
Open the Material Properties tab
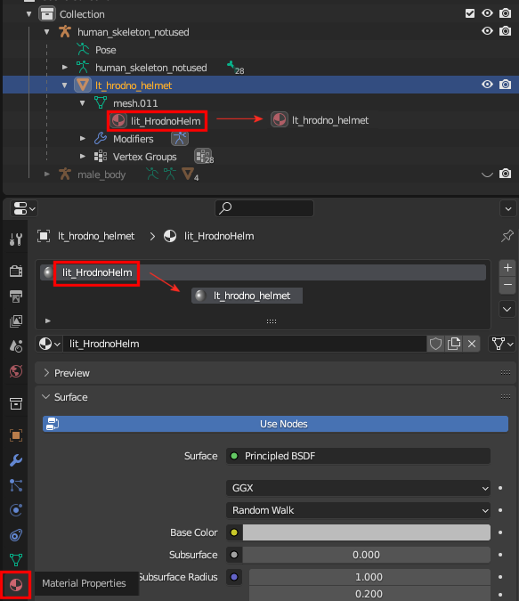click(16, 585)
